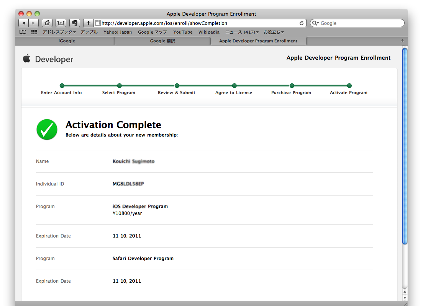Open a new tab with plus button
This screenshot has height=306, width=423.
[402, 41]
